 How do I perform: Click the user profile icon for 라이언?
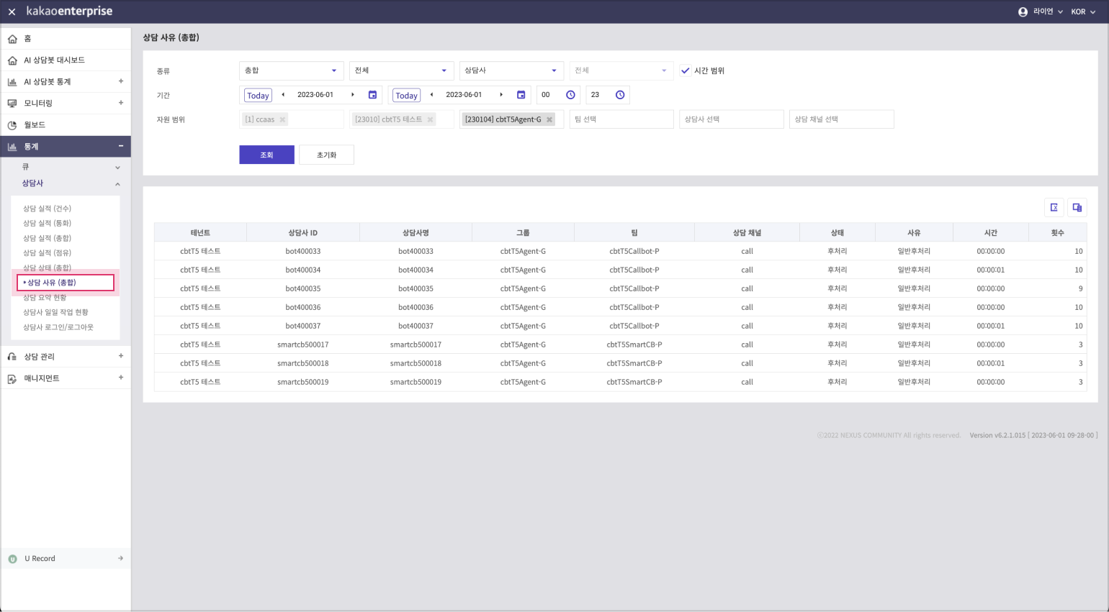[x=1023, y=12]
